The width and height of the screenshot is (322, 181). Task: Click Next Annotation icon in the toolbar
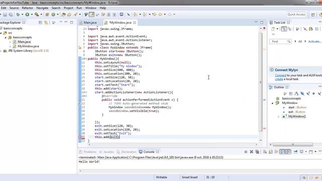135,15
